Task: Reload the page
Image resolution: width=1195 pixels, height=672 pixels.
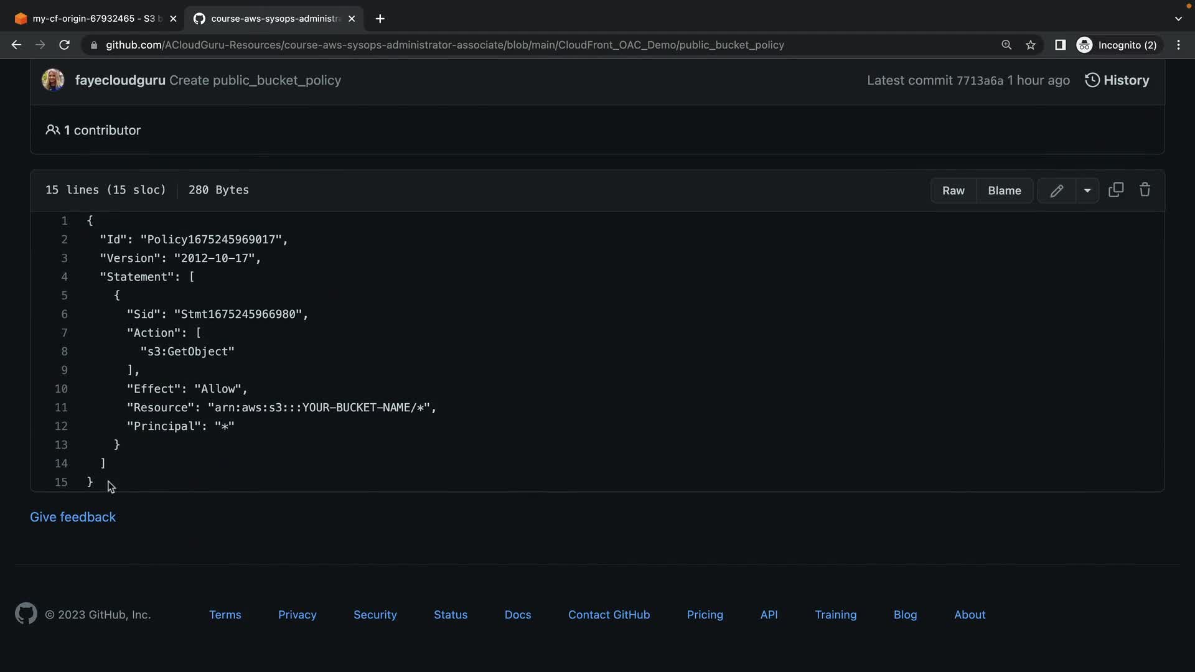Action: pyautogui.click(x=64, y=45)
